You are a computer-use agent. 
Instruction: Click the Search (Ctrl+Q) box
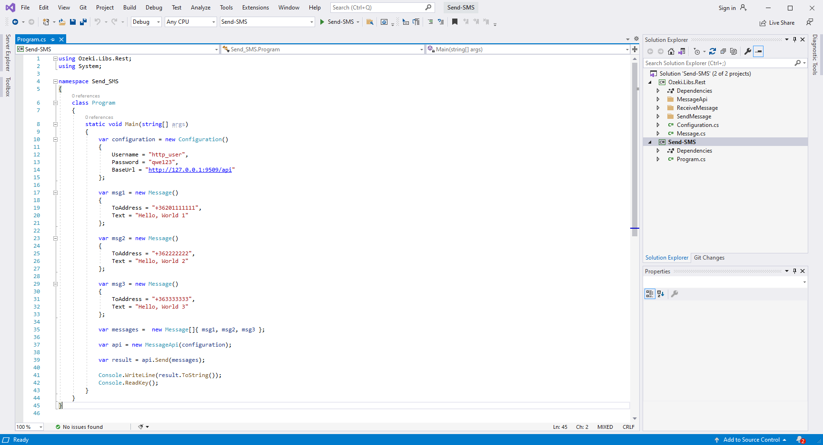tap(382, 8)
